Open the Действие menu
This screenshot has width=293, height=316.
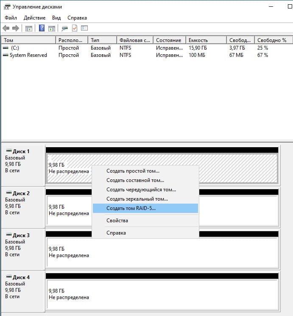[x=34, y=18]
